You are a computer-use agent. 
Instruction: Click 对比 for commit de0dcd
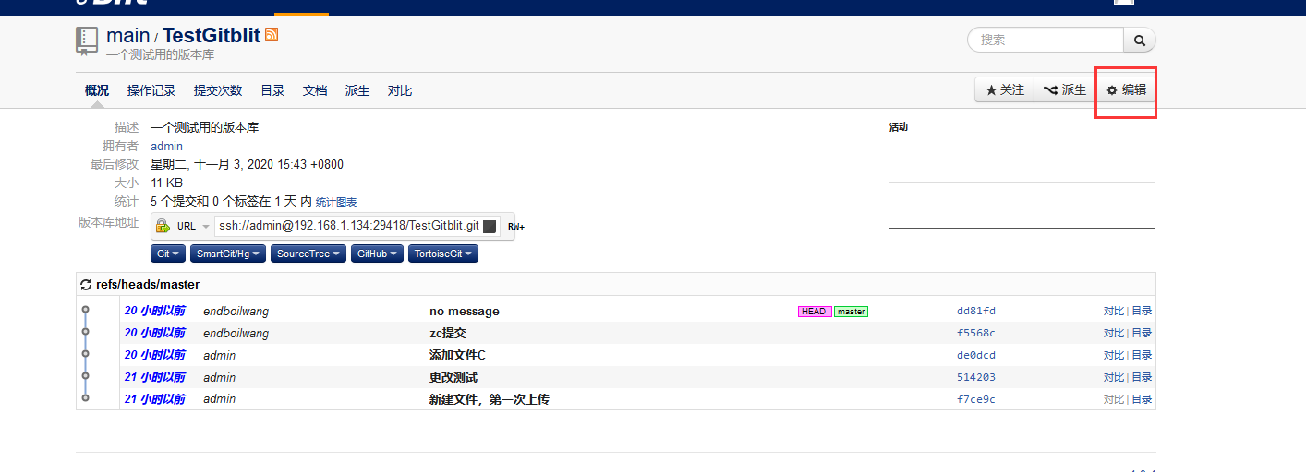(x=1113, y=355)
